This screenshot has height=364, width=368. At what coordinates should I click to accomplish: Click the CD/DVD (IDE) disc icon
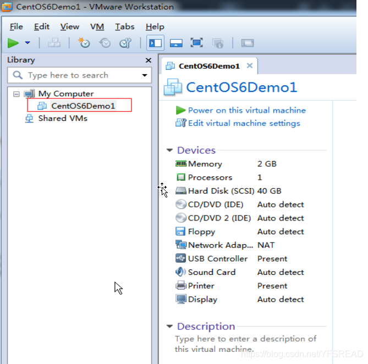point(181,205)
